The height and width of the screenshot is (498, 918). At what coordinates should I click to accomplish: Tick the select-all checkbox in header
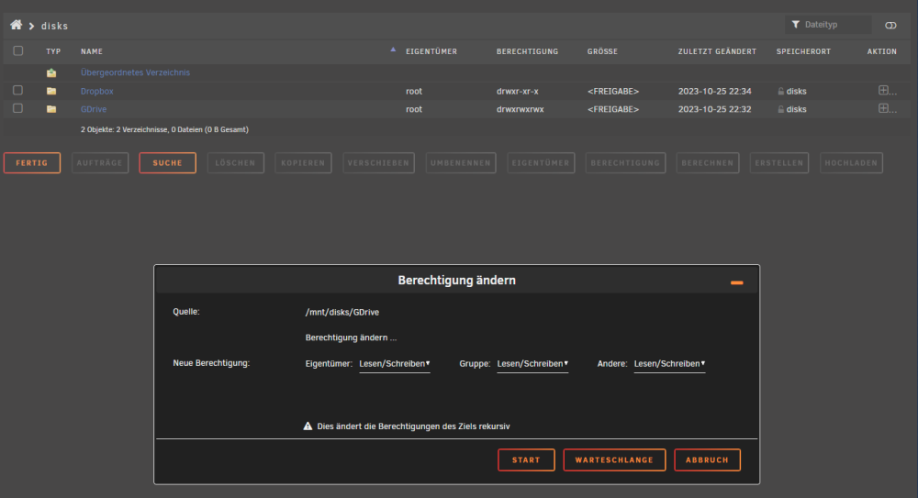(18, 51)
